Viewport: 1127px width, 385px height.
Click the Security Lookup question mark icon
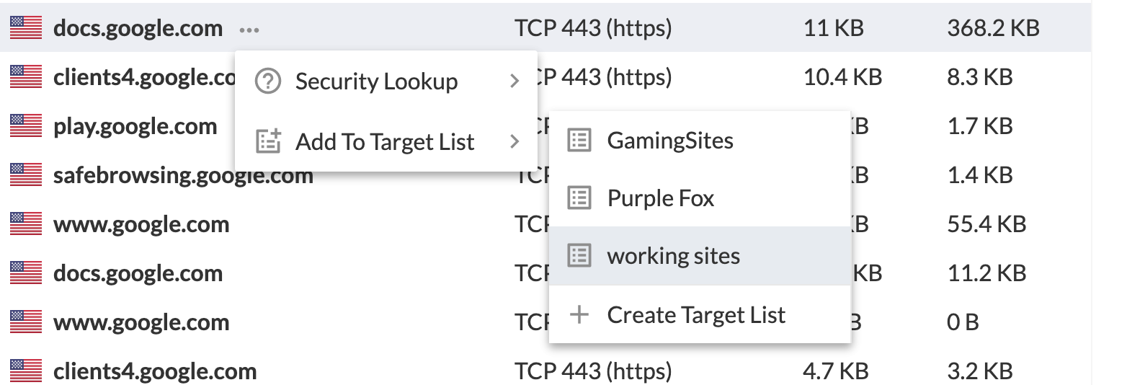click(268, 81)
